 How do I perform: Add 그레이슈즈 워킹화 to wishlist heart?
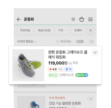click(x=95, y=53)
